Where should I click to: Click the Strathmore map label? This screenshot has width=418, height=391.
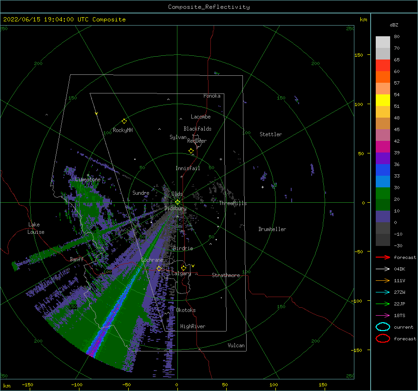[x=226, y=275]
